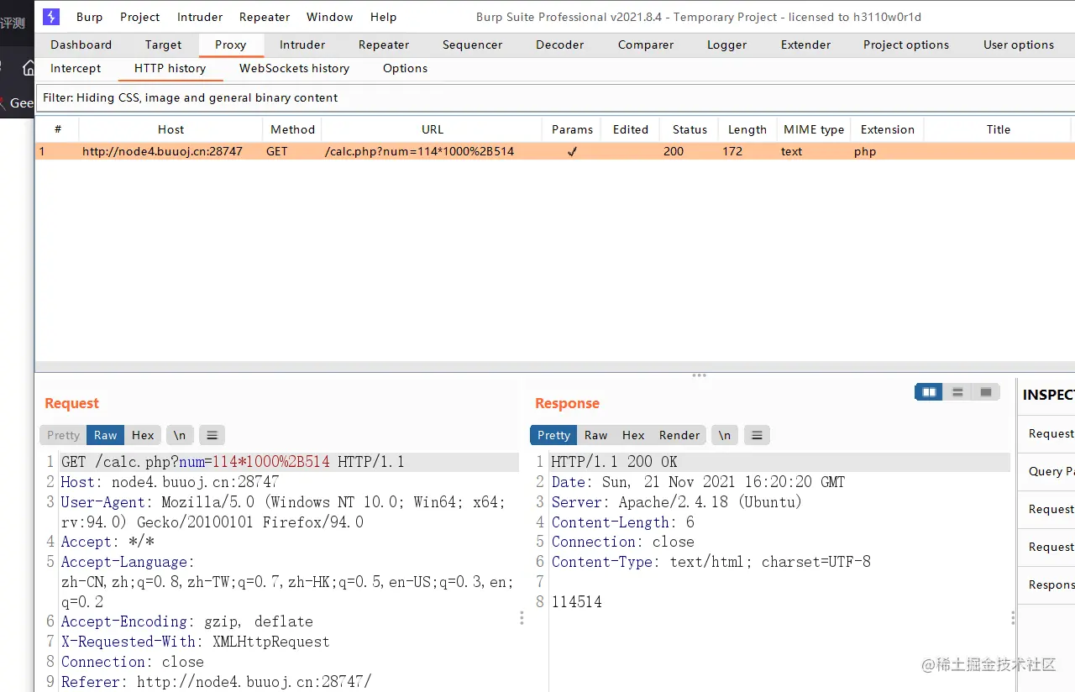
Task: Expand the Query Parameters inspector section
Action: [1046, 471]
